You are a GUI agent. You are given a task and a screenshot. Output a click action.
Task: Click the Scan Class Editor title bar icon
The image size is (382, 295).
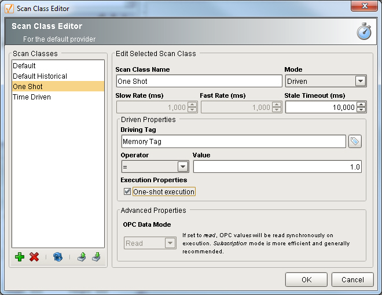[x=9, y=8]
